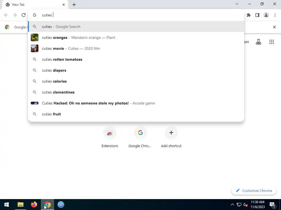This screenshot has height=210, width=281.
Task: Open the Extensions puzzle icon in toolbar
Action: point(249,15)
